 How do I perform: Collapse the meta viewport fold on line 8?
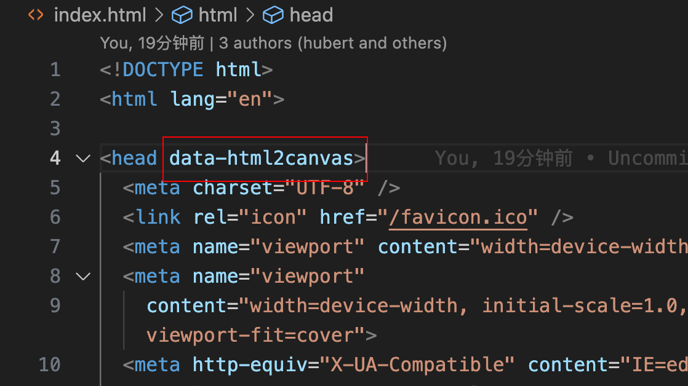(x=83, y=277)
